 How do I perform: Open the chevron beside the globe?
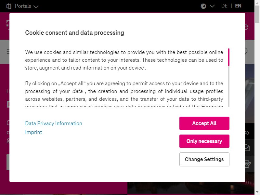pos(212,6)
